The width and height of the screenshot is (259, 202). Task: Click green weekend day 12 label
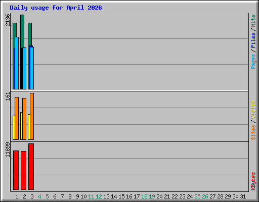99,196
